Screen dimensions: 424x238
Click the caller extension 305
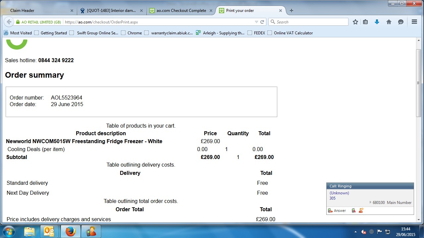click(x=333, y=198)
